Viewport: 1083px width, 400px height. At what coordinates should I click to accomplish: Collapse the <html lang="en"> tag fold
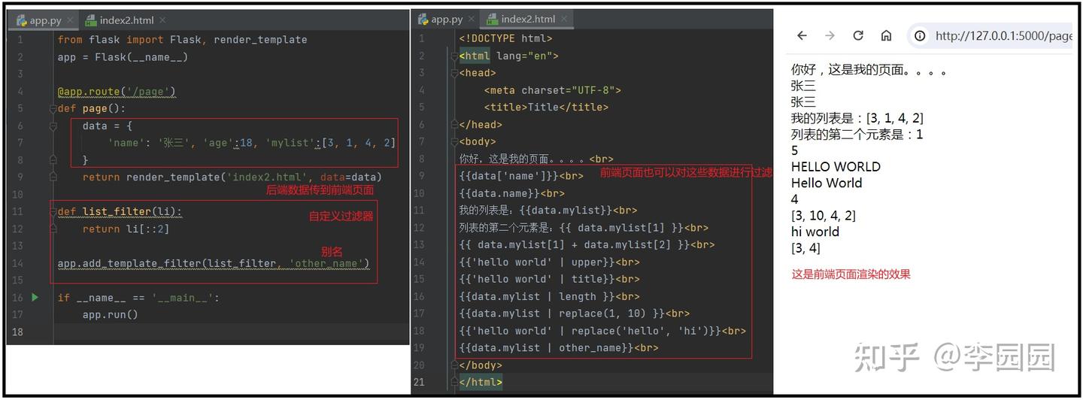click(x=454, y=56)
